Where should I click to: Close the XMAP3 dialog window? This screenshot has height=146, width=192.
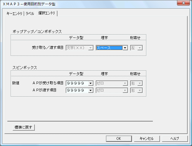[x=183, y=3]
